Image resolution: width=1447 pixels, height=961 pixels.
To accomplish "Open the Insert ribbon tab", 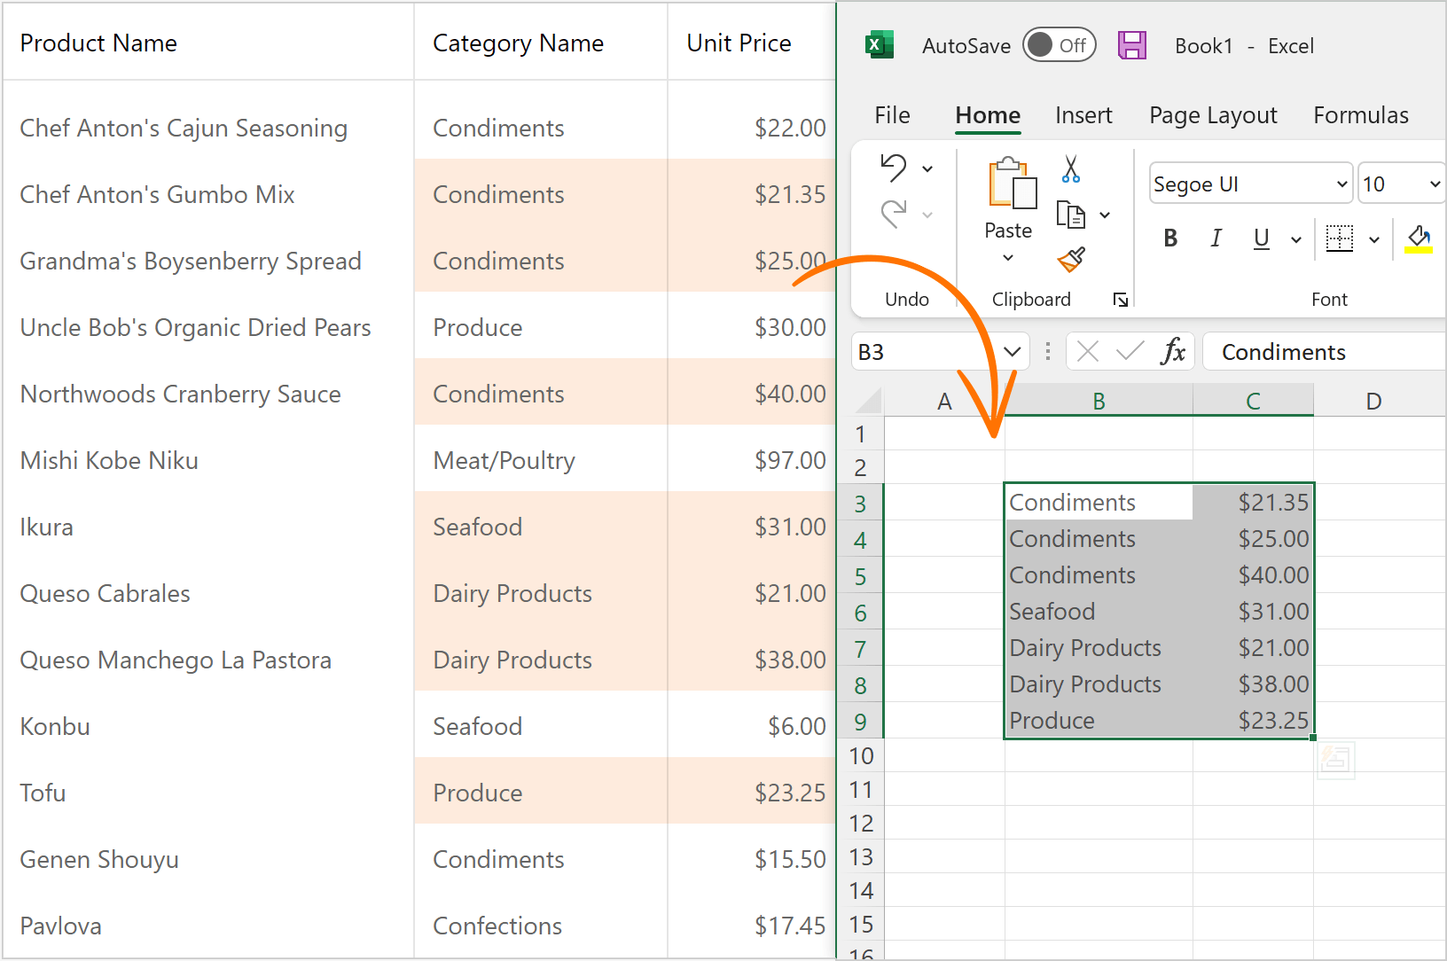I will (1083, 115).
